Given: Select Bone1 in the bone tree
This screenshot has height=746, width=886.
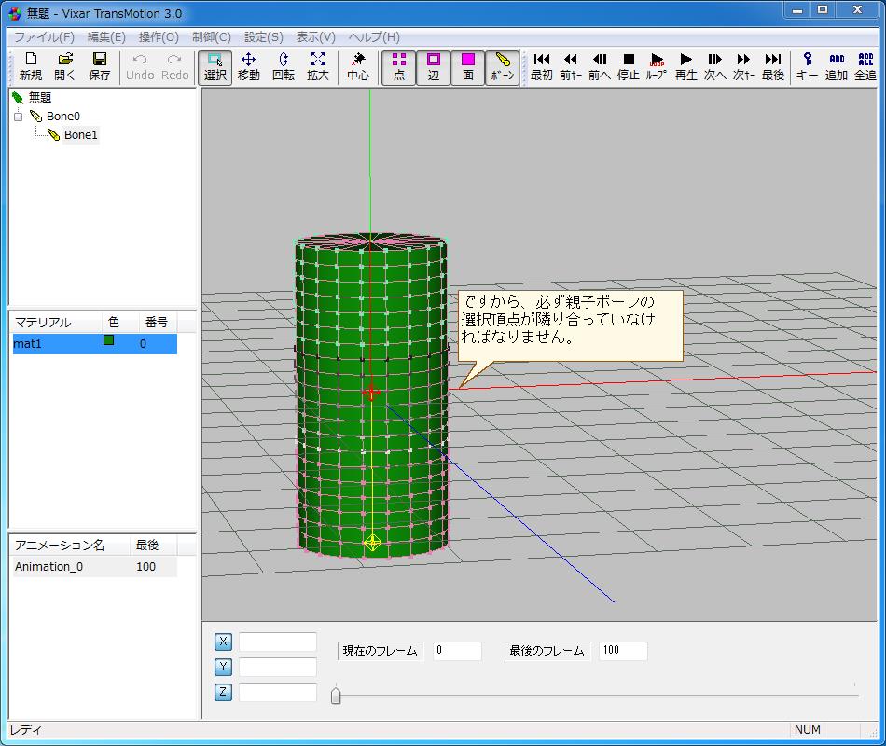Looking at the screenshot, I should click(x=80, y=135).
